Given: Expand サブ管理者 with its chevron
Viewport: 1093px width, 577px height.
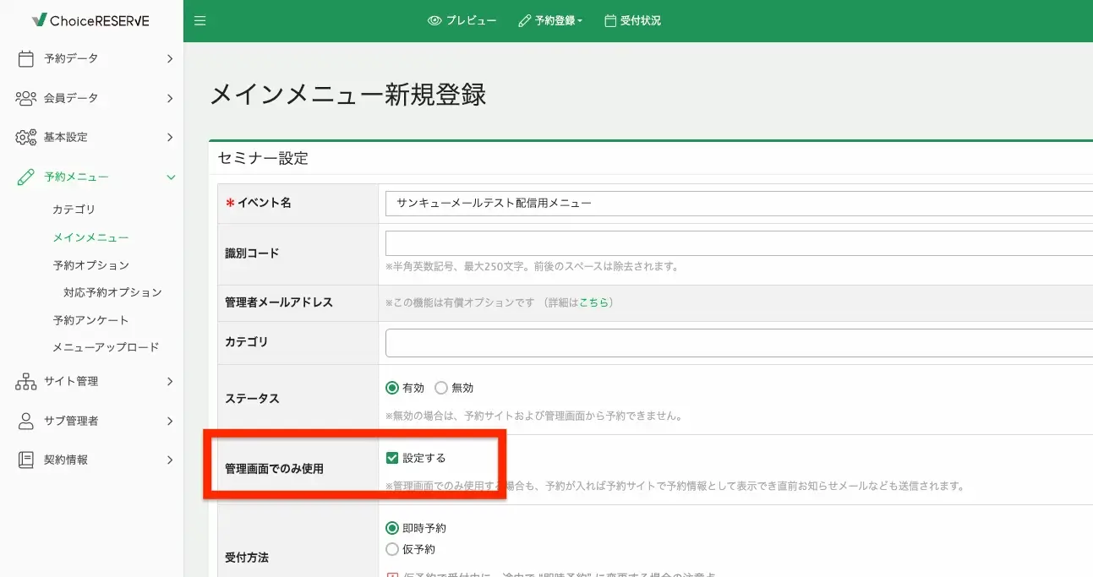Looking at the screenshot, I should click(x=170, y=421).
